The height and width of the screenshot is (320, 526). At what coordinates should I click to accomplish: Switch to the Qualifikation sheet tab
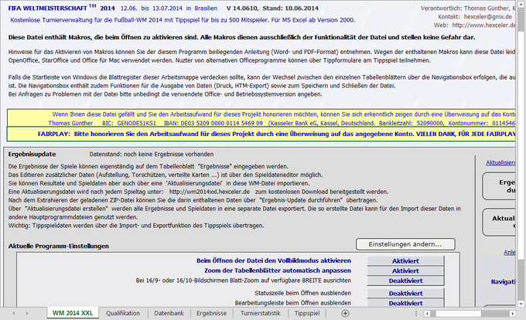coord(123,313)
